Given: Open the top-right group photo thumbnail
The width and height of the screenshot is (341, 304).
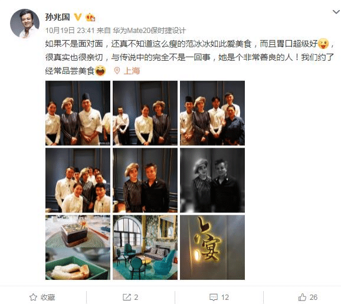Looking at the screenshot, I should (212, 113).
